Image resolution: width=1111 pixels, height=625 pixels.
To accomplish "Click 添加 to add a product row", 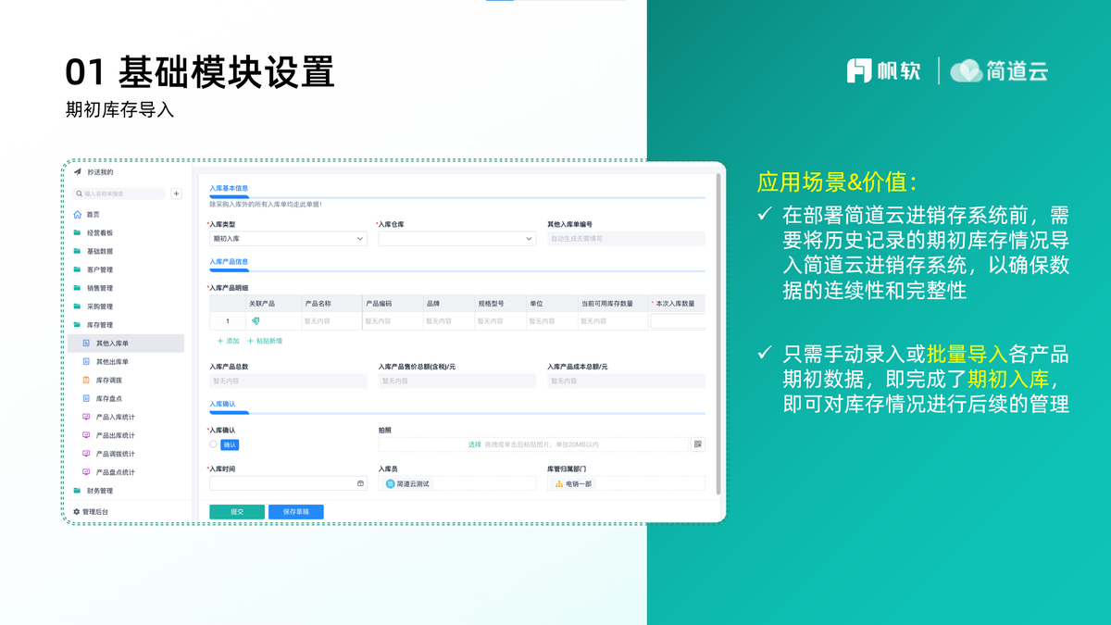I will 228,342.
